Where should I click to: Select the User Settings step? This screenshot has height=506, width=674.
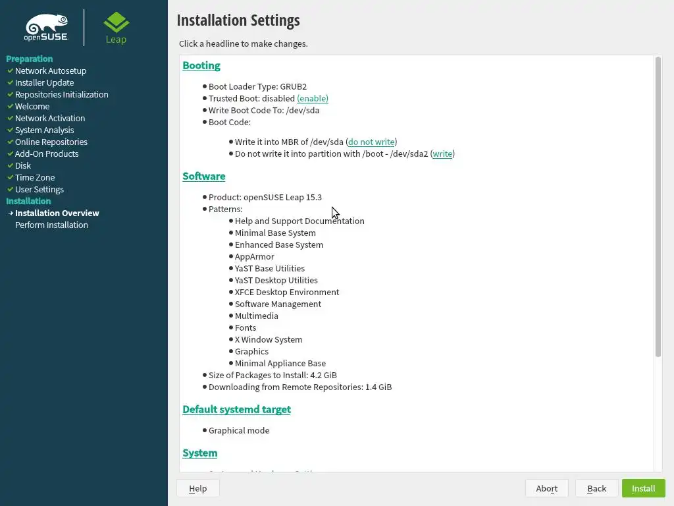click(x=39, y=189)
